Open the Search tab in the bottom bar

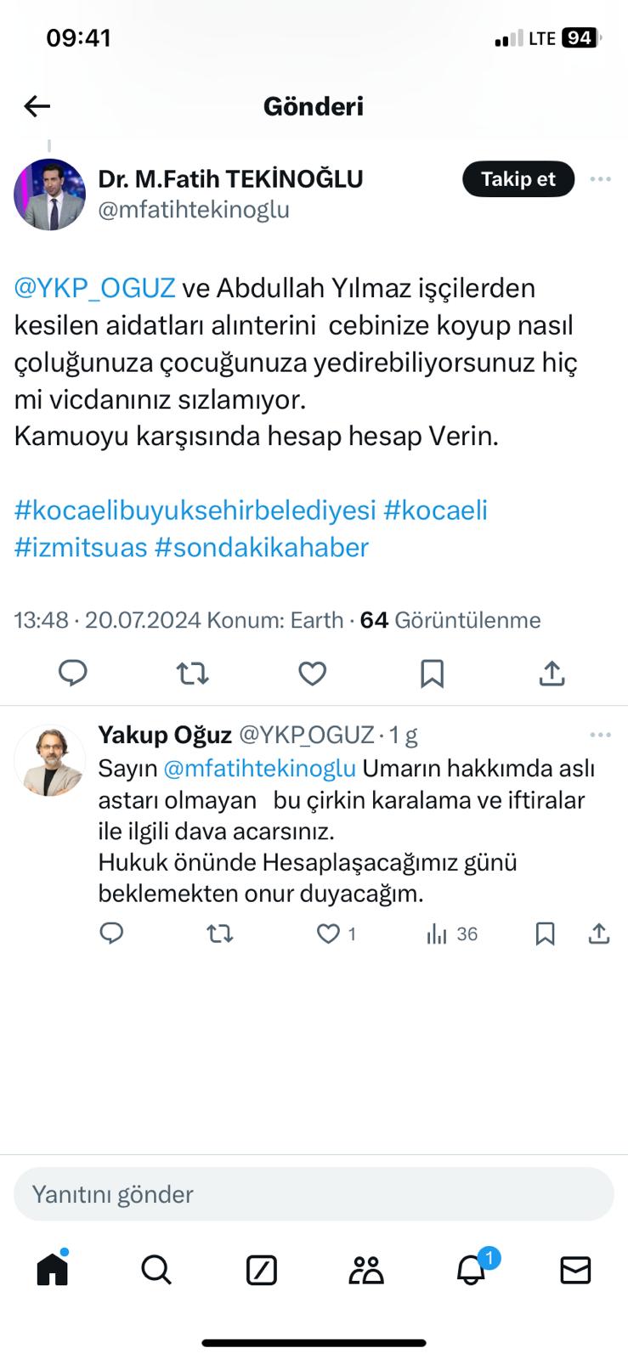[x=156, y=1270]
